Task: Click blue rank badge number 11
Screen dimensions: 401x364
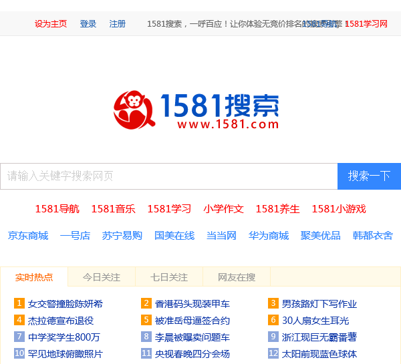Action: click(x=146, y=353)
